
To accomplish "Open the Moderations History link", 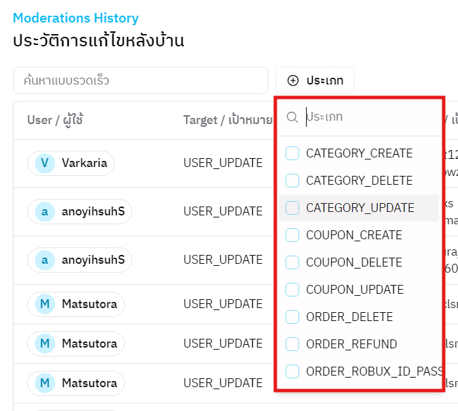I will 76,18.
